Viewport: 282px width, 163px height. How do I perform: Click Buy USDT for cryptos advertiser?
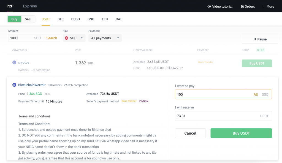point(257,63)
